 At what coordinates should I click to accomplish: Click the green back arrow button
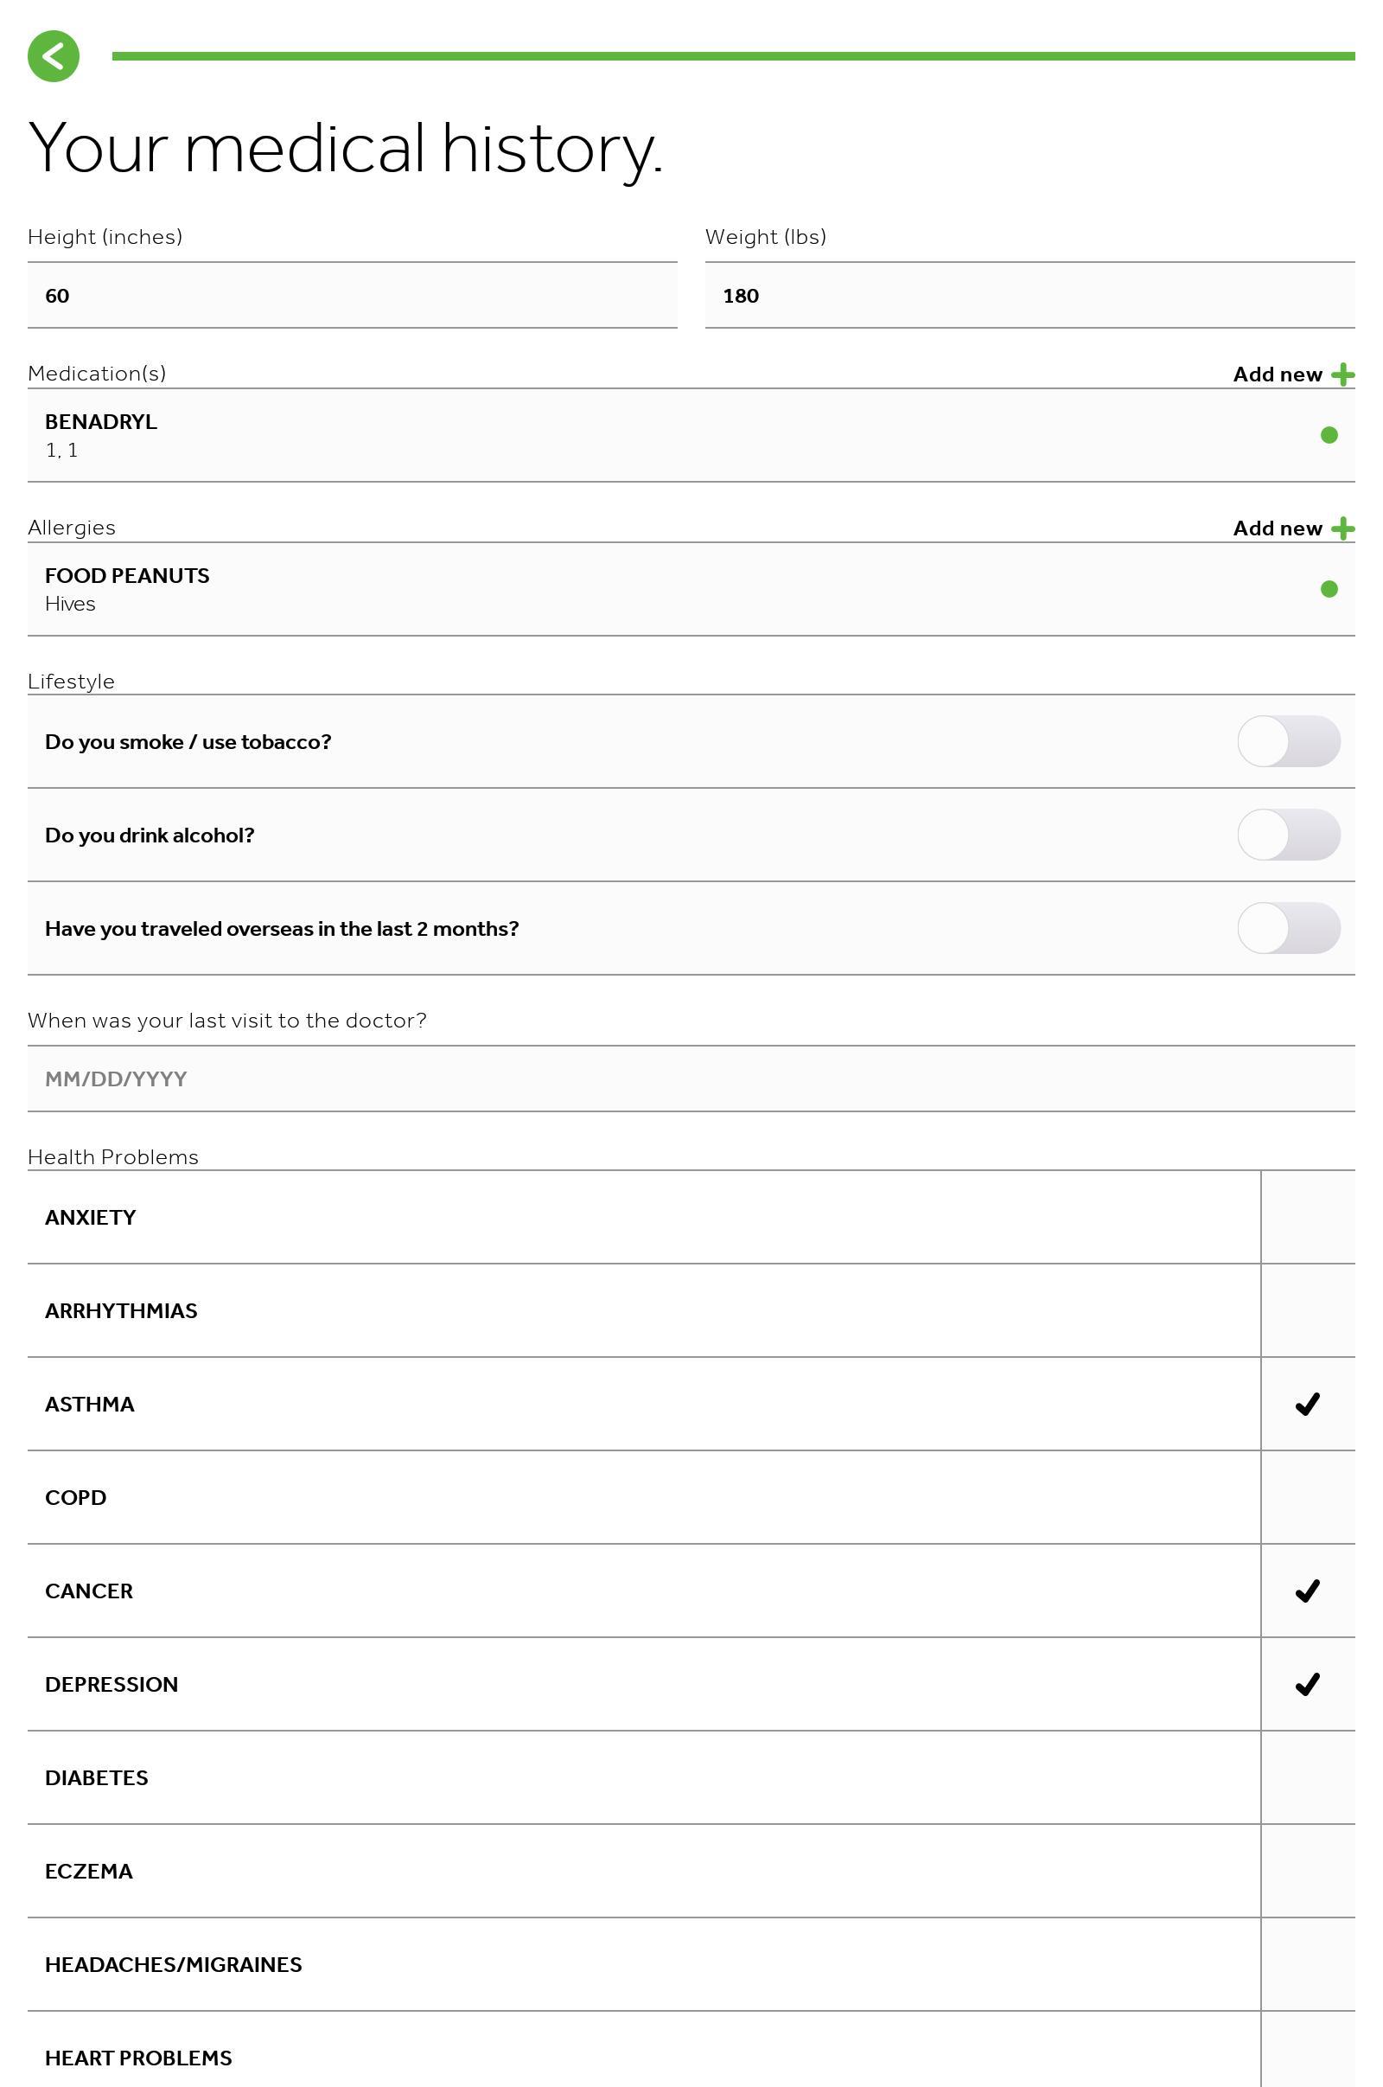coord(53,56)
